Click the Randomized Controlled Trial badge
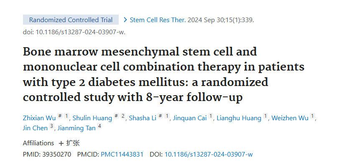Screen dimensions: 339x167 click(71, 20)
